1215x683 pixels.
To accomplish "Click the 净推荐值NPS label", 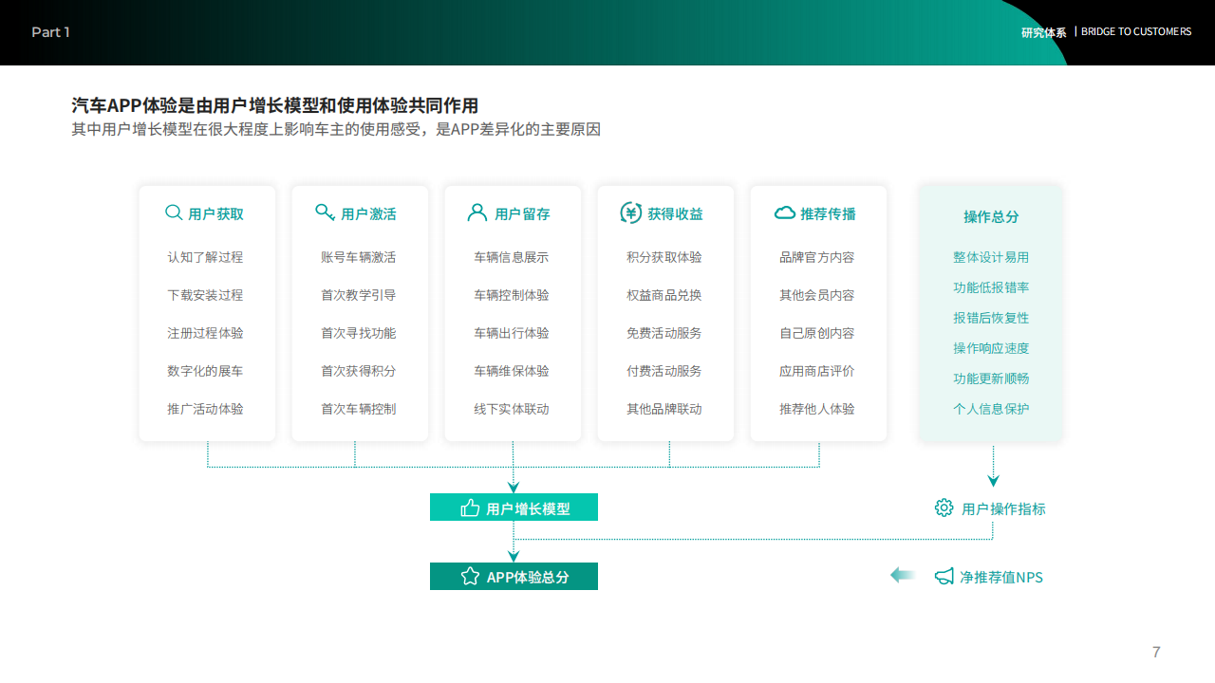I will (x=1001, y=577).
